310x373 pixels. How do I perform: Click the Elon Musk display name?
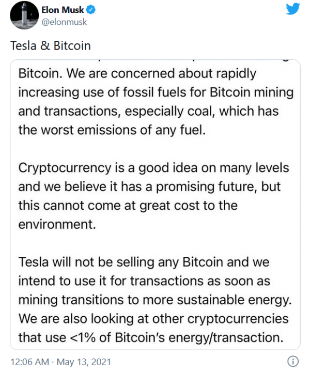(x=63, y=10)
